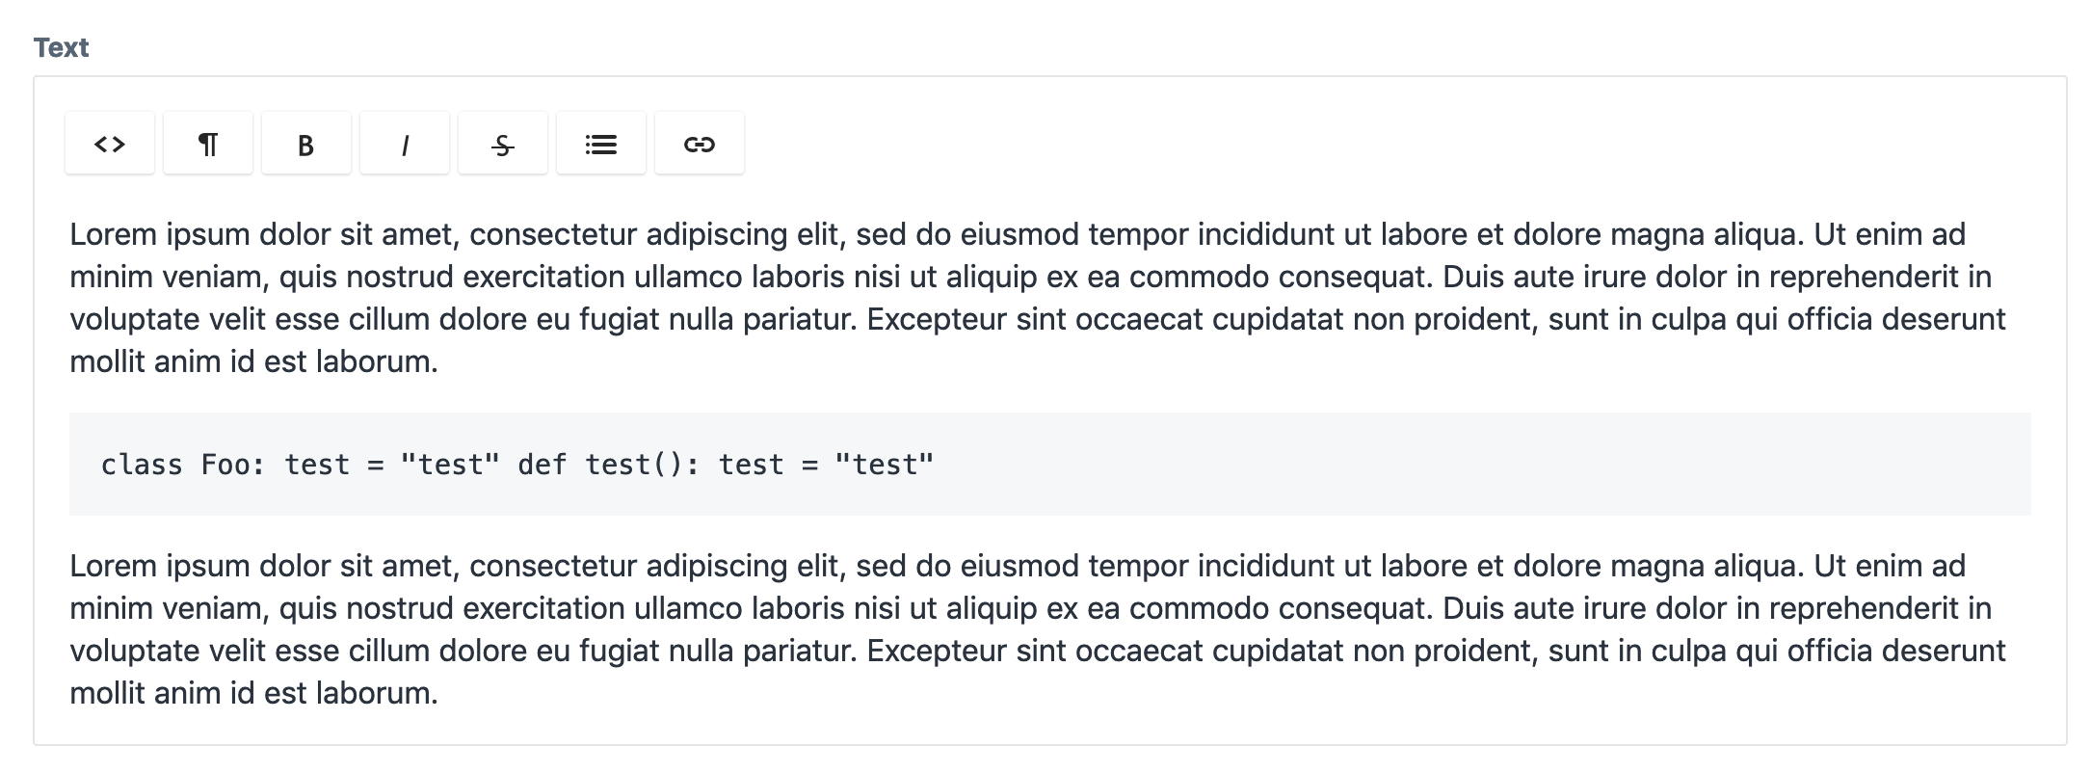Click the Text field label

pos(61,46)
